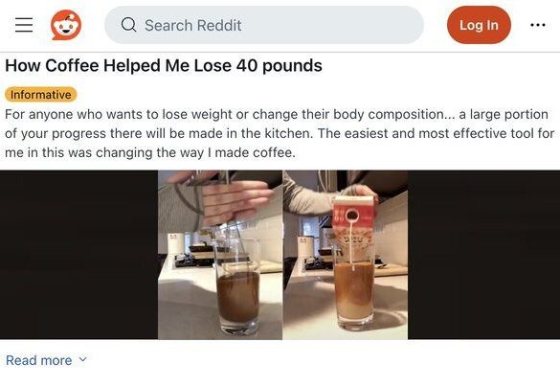This screenshot has width=560, height=386.
Task: Click the black area right of images
Action: 484,255
